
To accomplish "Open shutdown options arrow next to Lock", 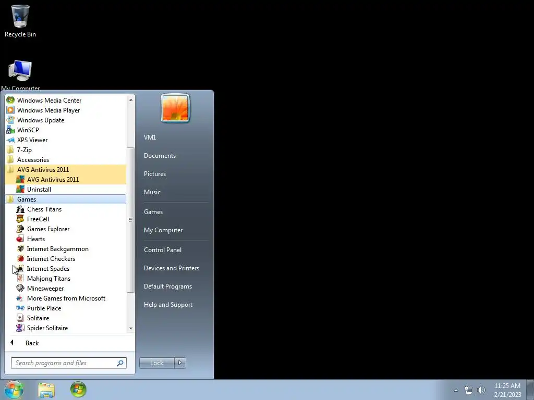I will tap(180, 363).
